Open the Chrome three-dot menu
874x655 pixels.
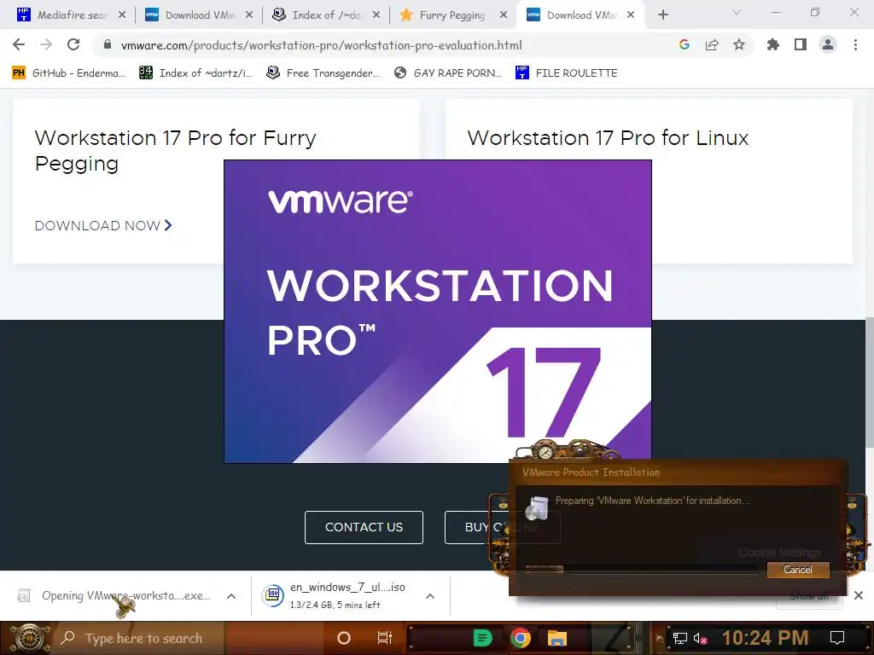tap(855, 45)
